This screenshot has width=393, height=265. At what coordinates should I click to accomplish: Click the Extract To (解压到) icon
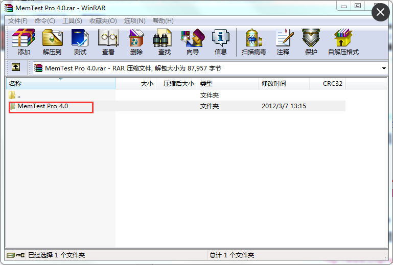tap(52, 42)
